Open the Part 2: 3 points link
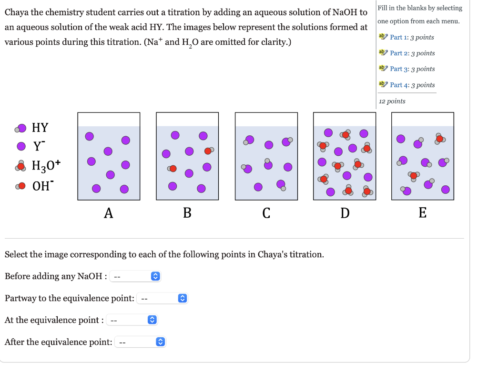 pos(412,53)
